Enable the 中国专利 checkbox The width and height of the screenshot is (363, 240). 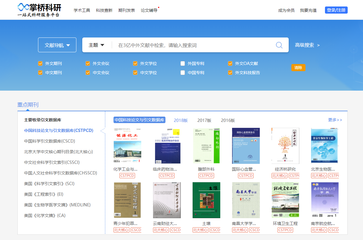pos(183,73)
